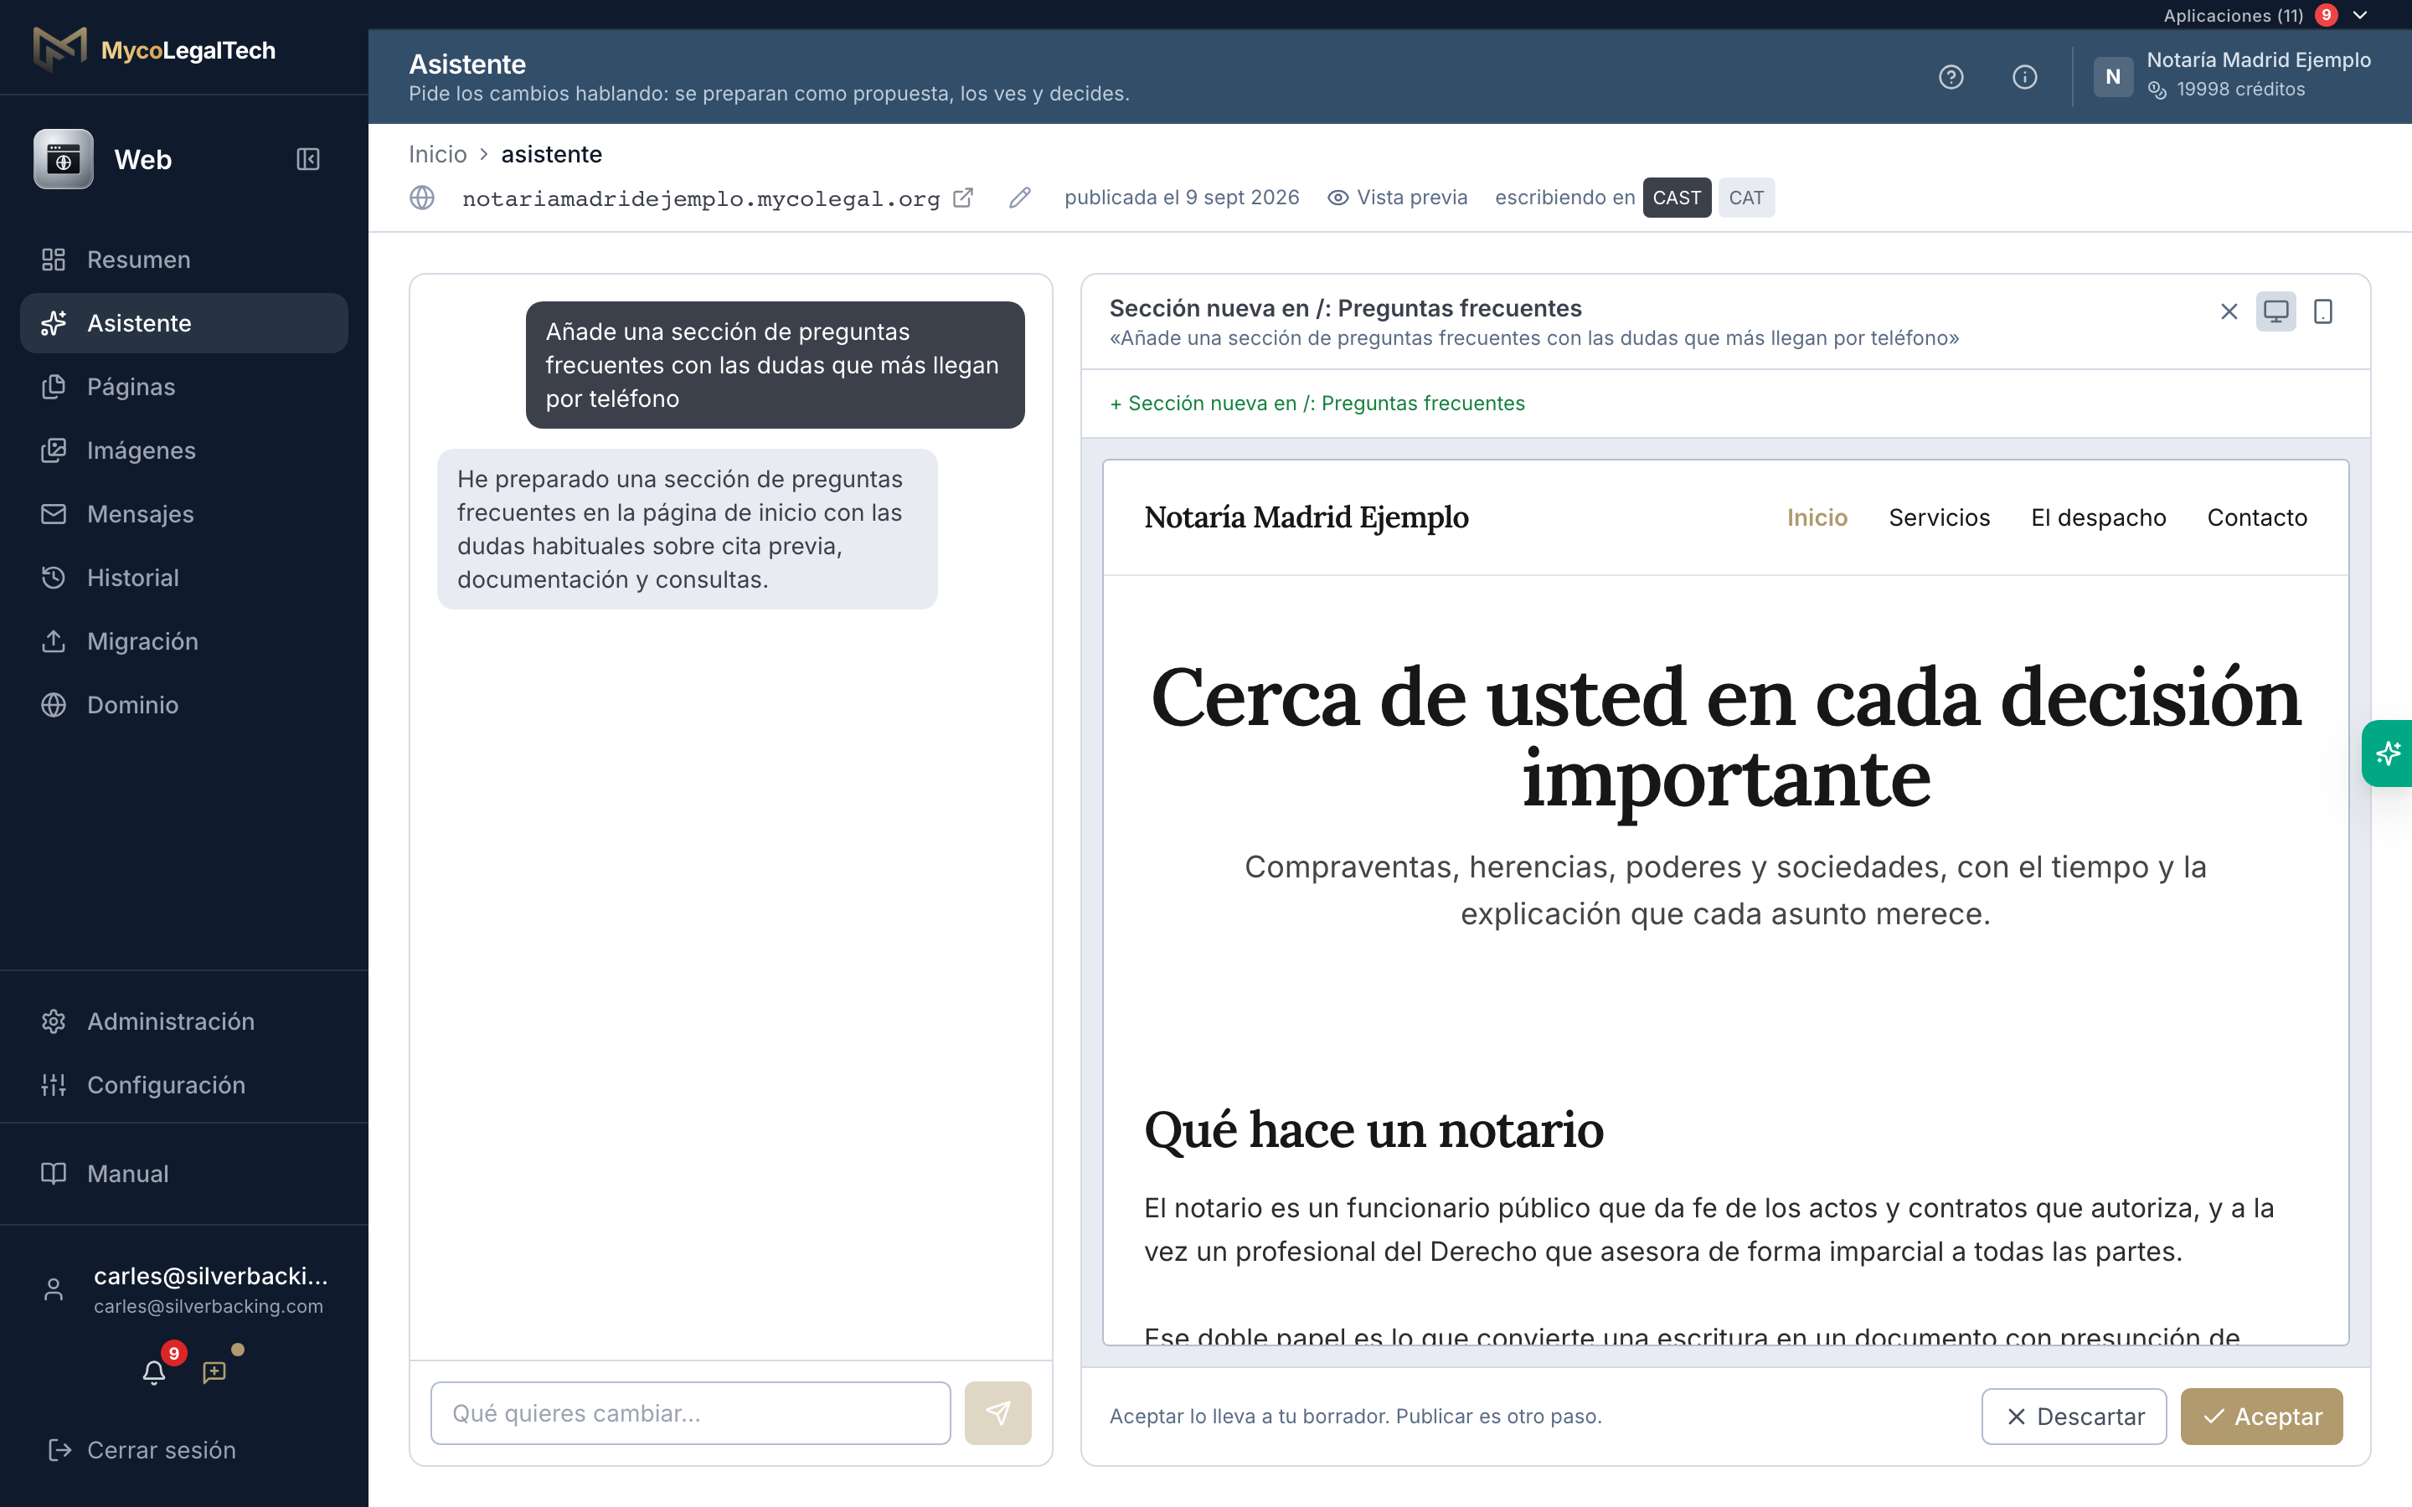The image size is (2412, 1507).
Task: Open Servicios in the preview site nav
Action: 1939,517
